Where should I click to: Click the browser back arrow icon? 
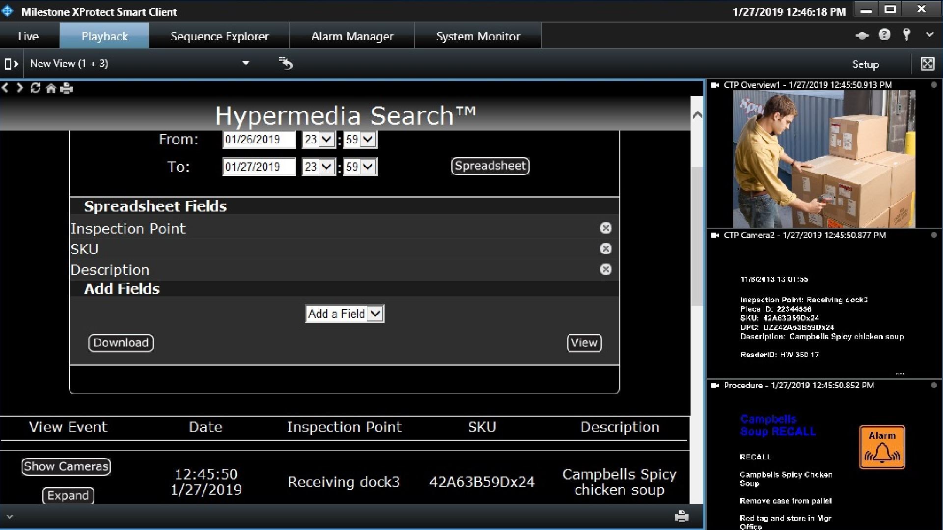5,88
